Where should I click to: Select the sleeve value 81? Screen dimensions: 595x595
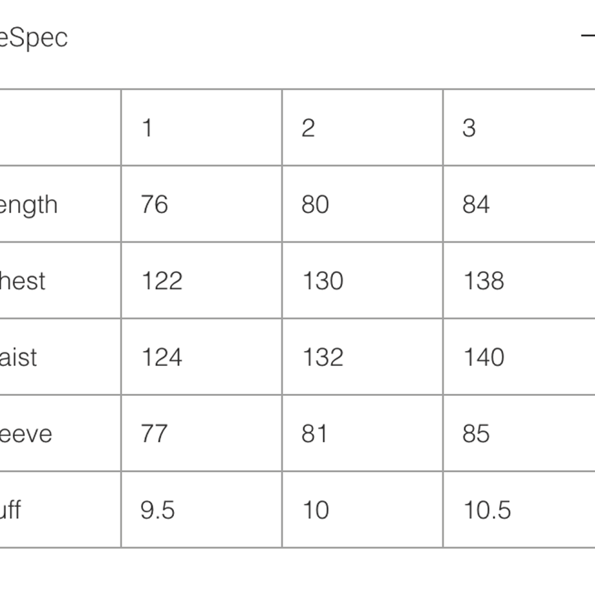[314, 434]
